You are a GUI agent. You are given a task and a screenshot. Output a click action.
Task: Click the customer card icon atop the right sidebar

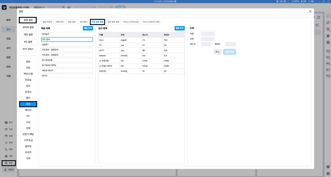click(328, 16)
